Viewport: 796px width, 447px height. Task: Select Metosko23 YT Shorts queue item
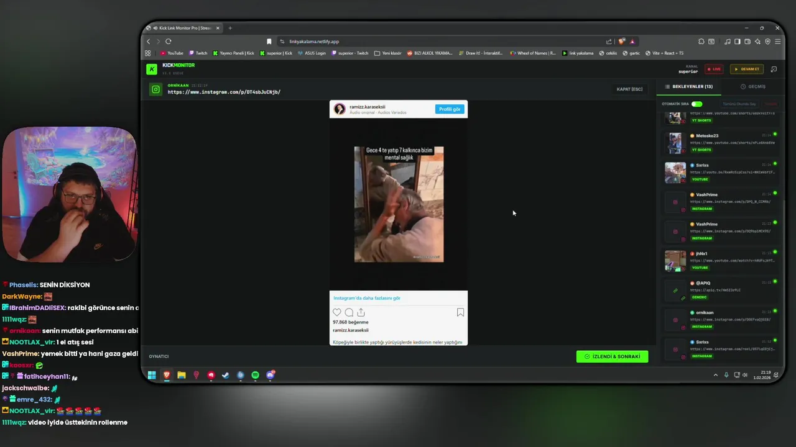(721, 143)
